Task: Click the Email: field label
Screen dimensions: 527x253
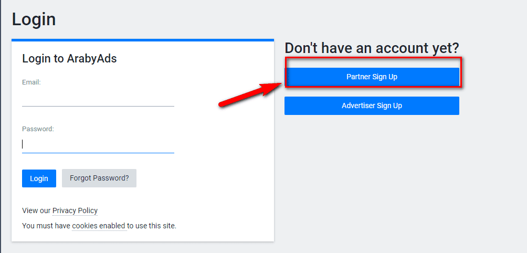Action: click(x=31, y=82)
